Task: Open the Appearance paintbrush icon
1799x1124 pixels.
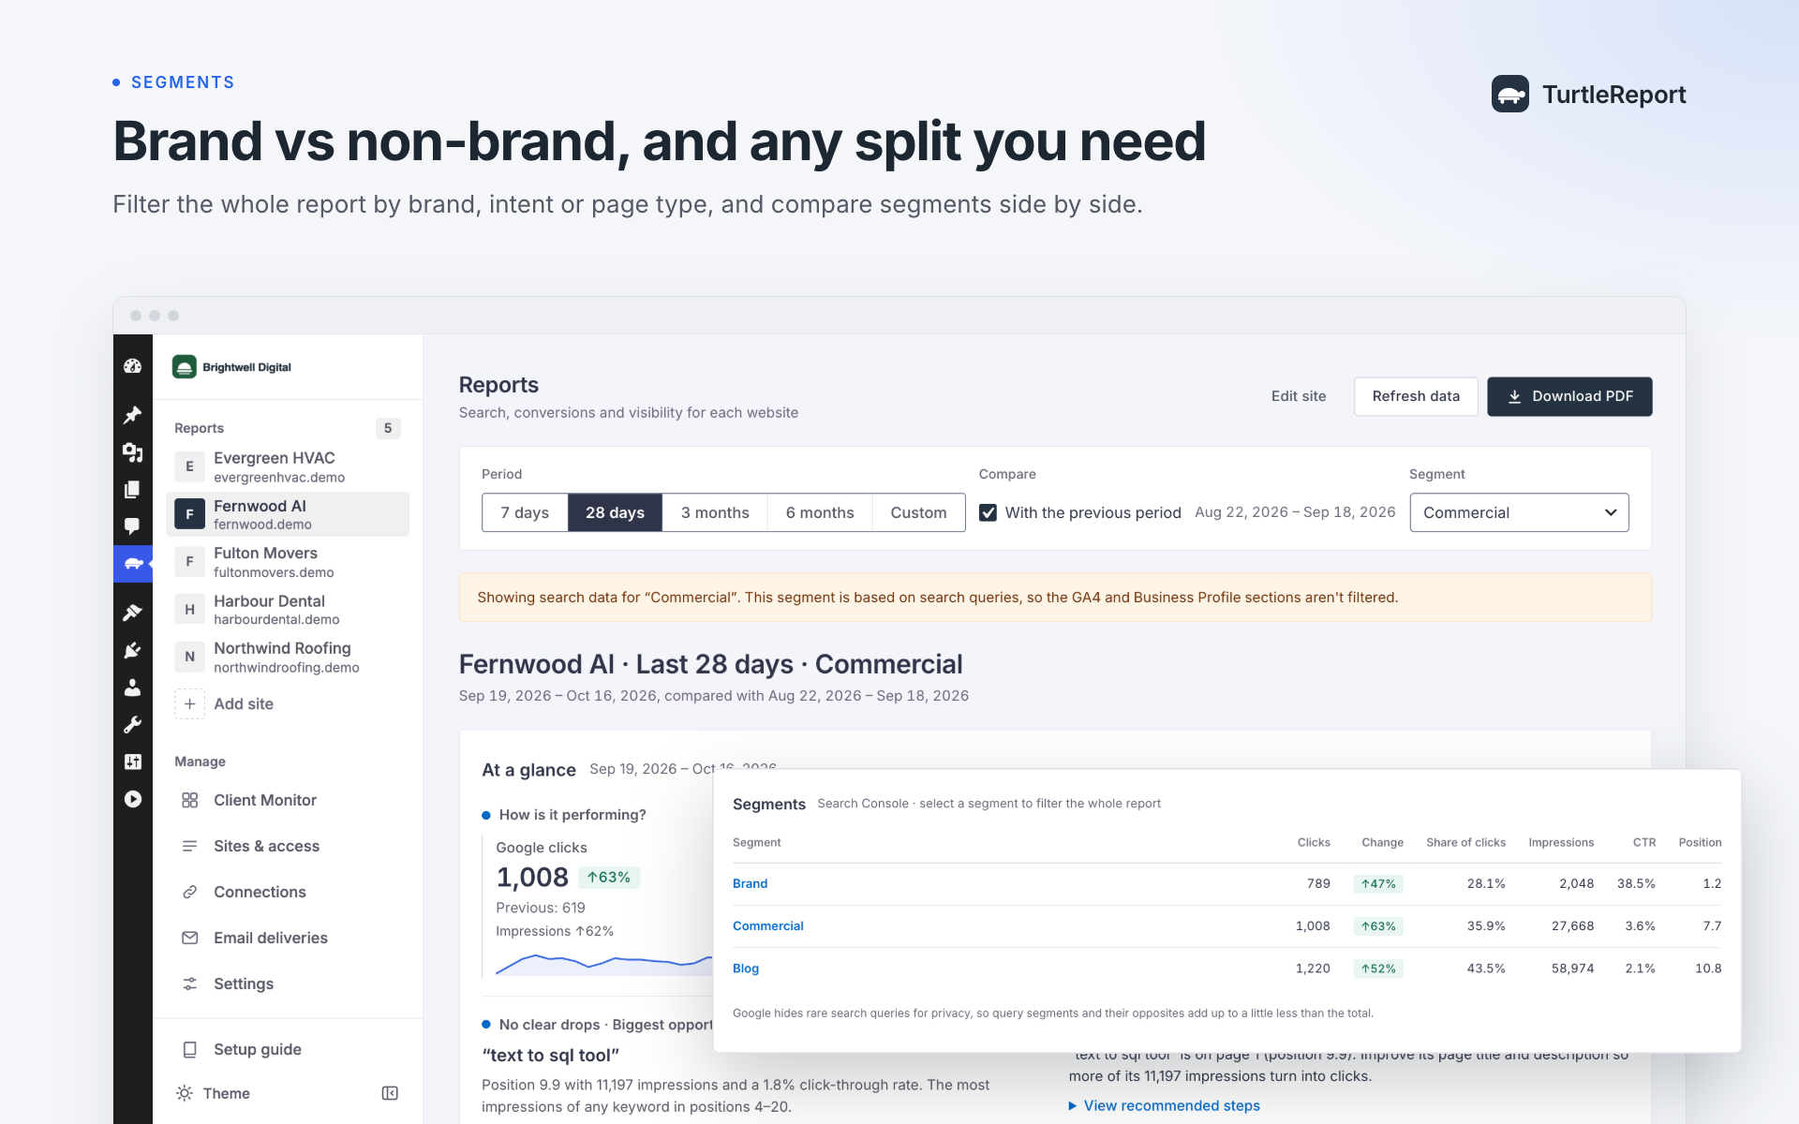Action: 132,613
